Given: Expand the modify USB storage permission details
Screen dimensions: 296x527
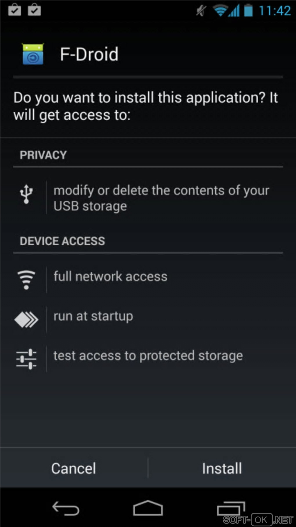Looking at the screenshot, I should tap(161, 198).
